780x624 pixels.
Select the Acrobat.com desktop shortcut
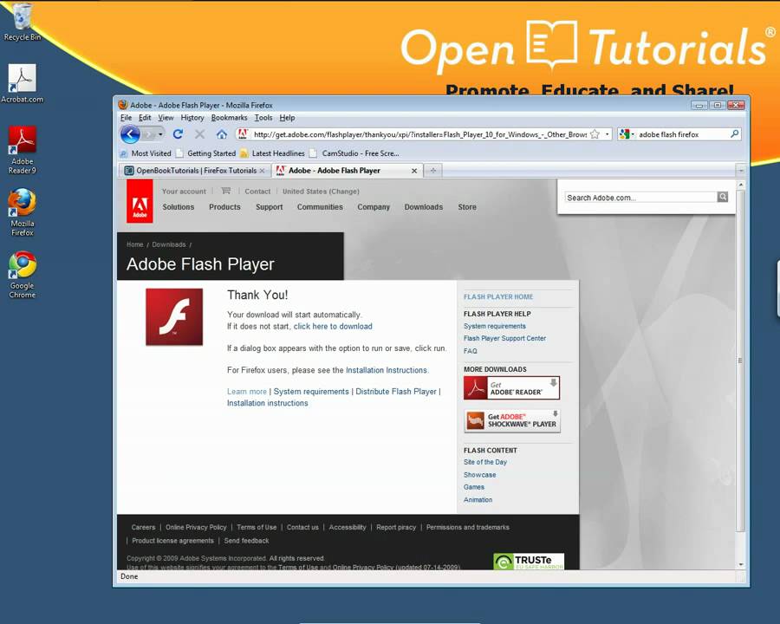point(22,83)
